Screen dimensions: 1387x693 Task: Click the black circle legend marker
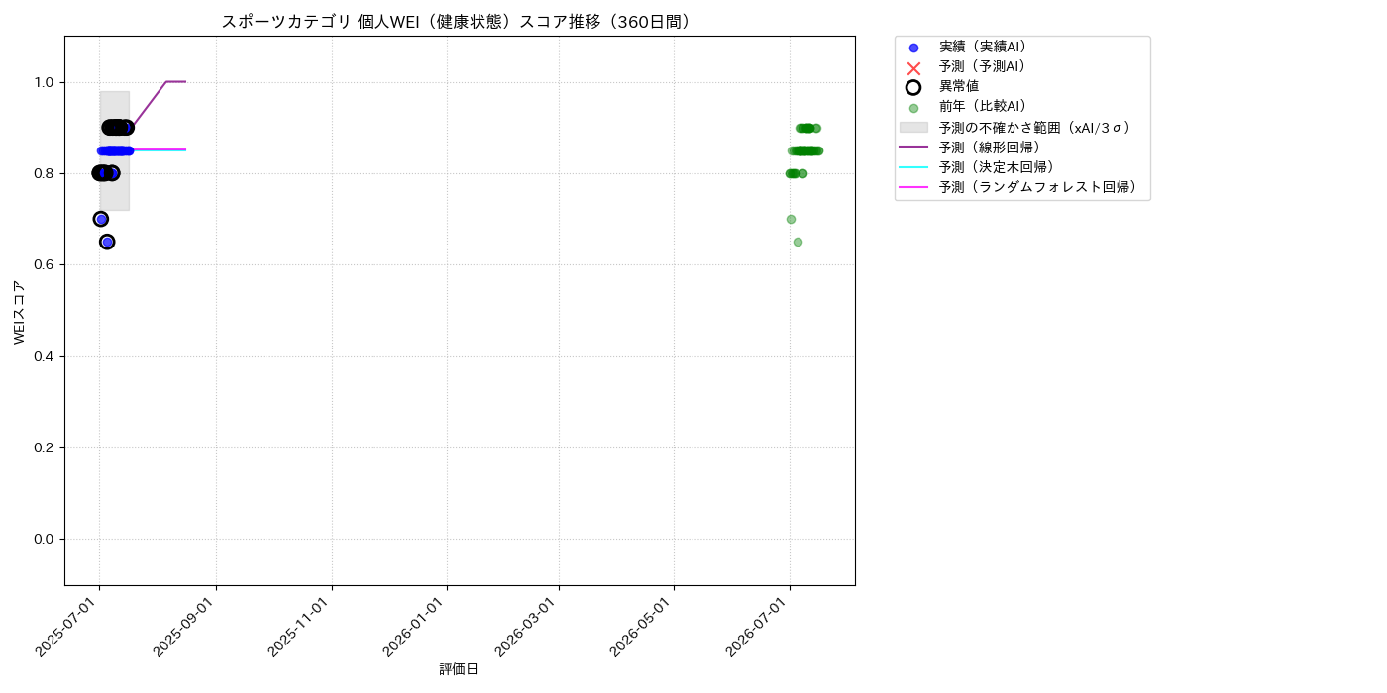[913, 87]
